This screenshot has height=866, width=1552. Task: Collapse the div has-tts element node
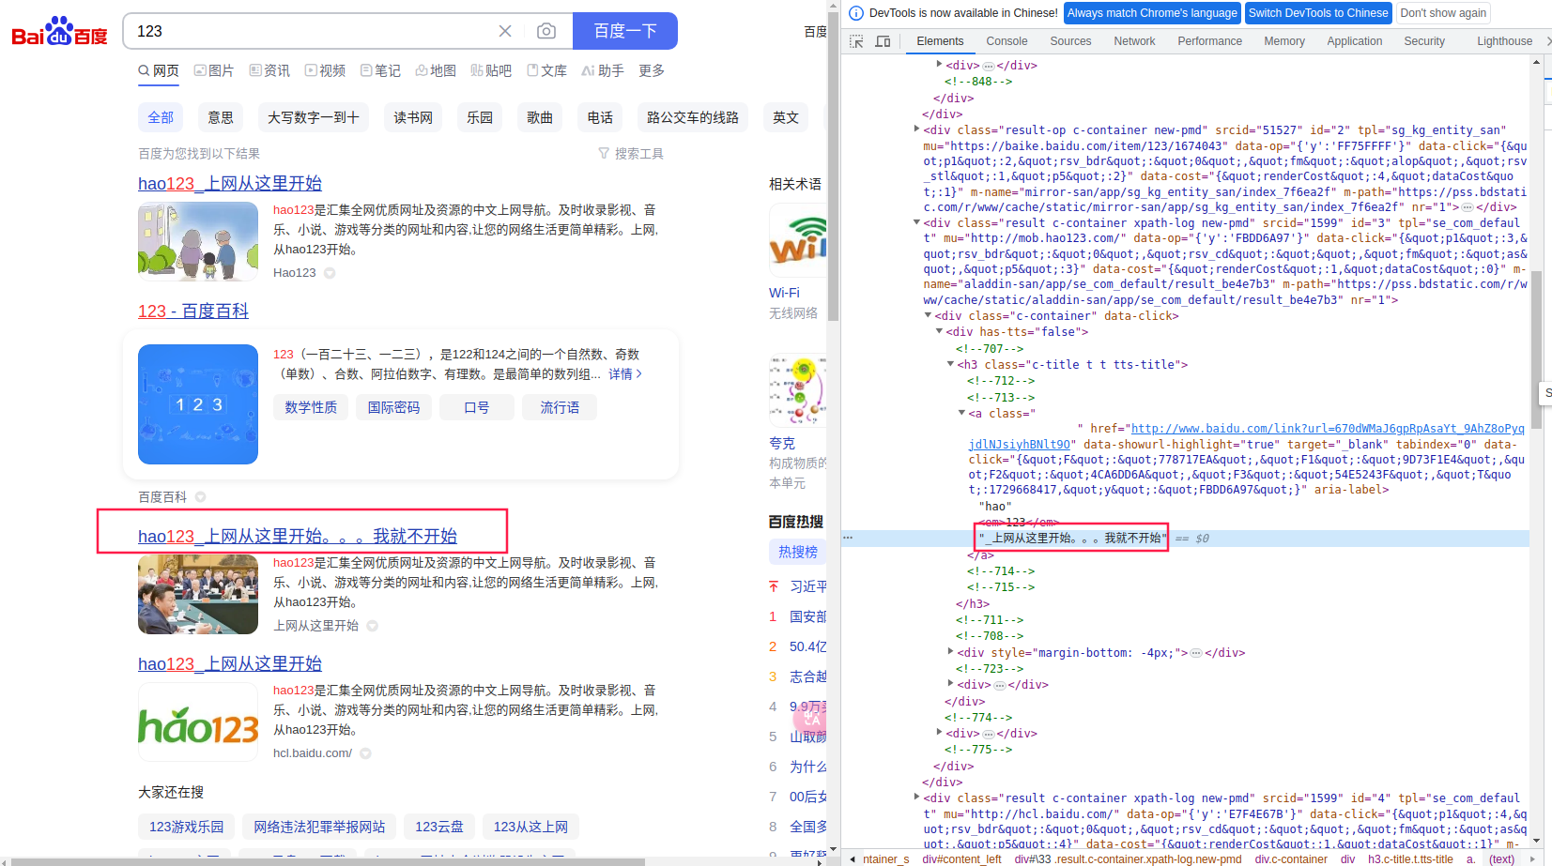click(x=939, y=331)
